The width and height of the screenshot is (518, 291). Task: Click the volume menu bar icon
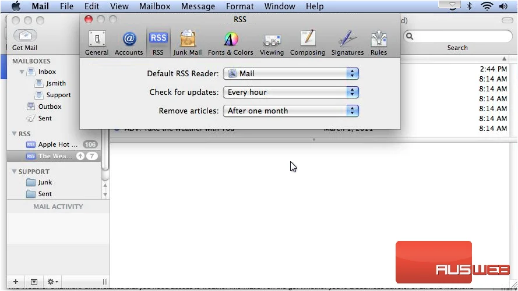(503, 6)
